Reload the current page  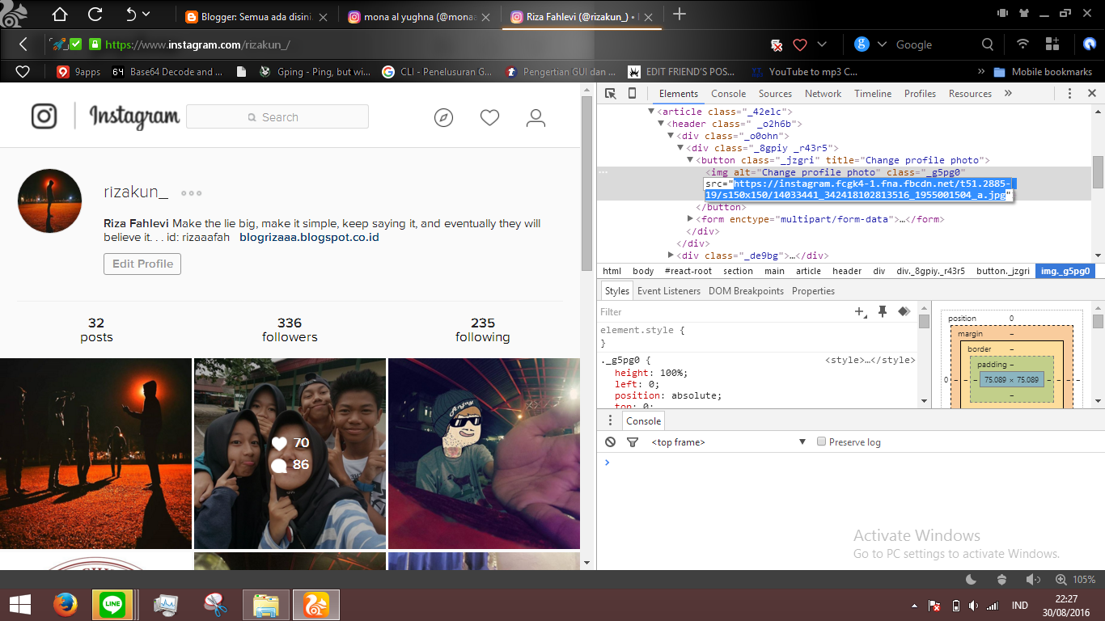click(95, 14)
